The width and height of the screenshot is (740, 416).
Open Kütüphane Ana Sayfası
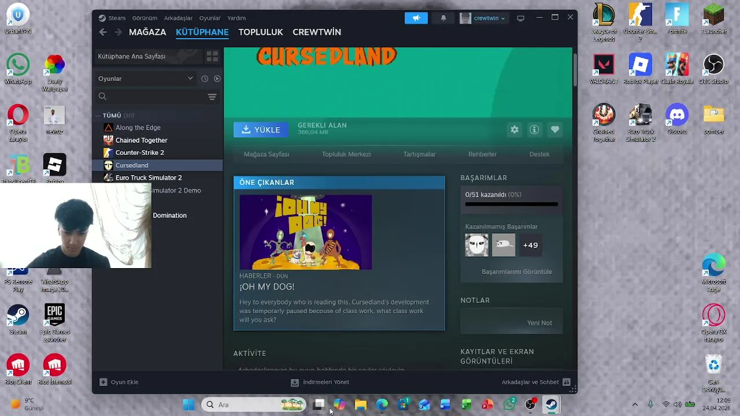(149, 56)
